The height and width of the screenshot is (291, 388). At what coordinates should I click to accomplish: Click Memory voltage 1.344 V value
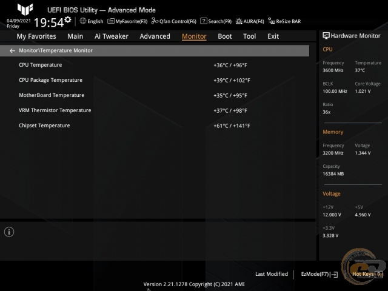(363, 153)
